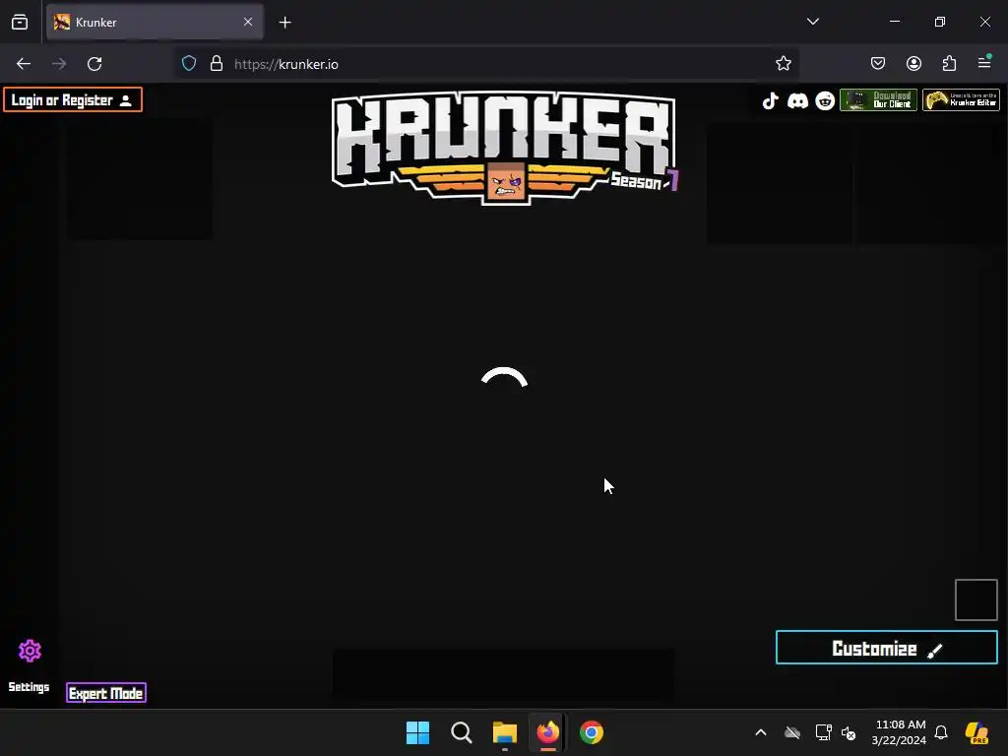Expand the list all tabs dropdown
Image resolution: width=1008 pixels, height=756 pixels.
tap(812, 22)
